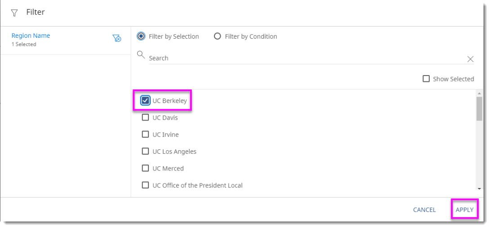Click the scrollbar up arrow
490x228 pixels.
click(x=479, y=93)
